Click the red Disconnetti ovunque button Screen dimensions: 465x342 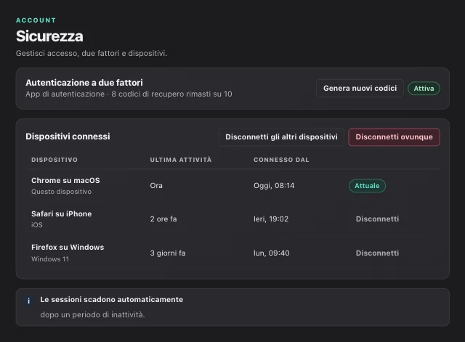394,137
